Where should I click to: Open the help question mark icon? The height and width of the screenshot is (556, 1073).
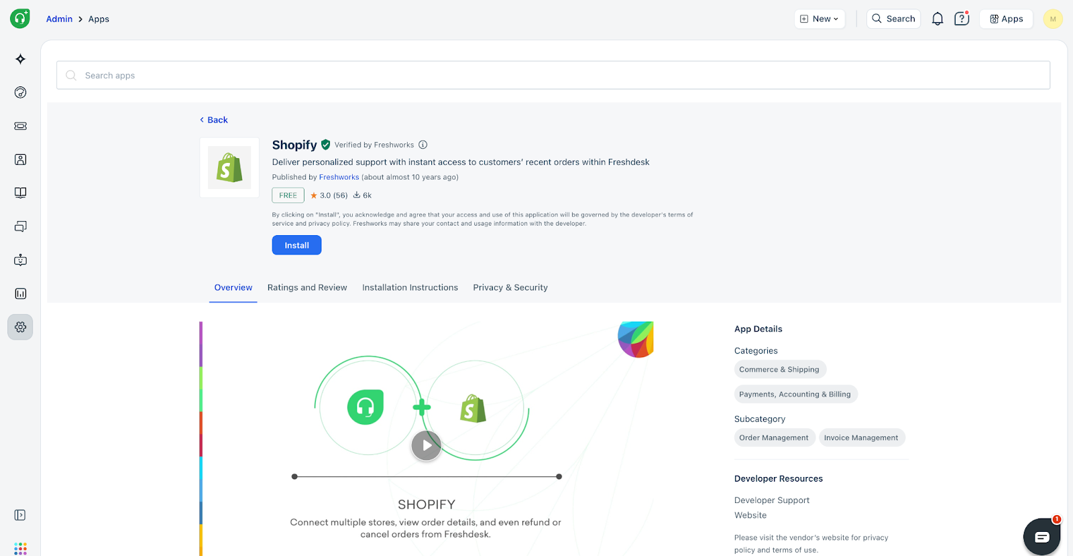coord(962,19)
